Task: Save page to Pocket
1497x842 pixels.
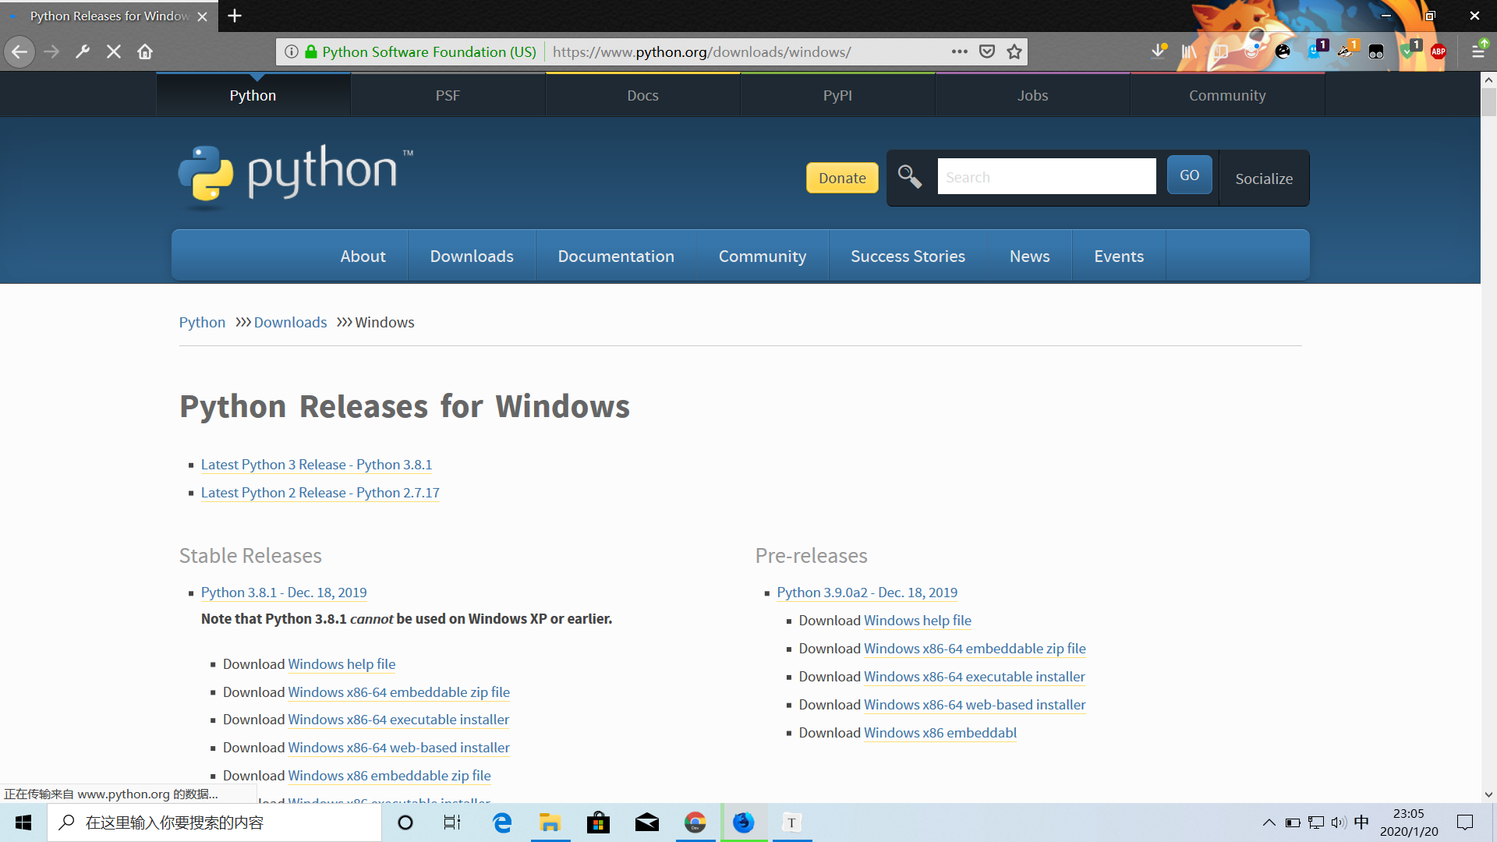Action: tap(987, 52)
